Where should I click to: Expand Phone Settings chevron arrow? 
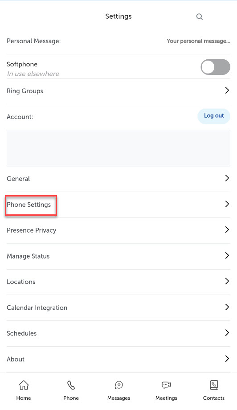(227, 204)
